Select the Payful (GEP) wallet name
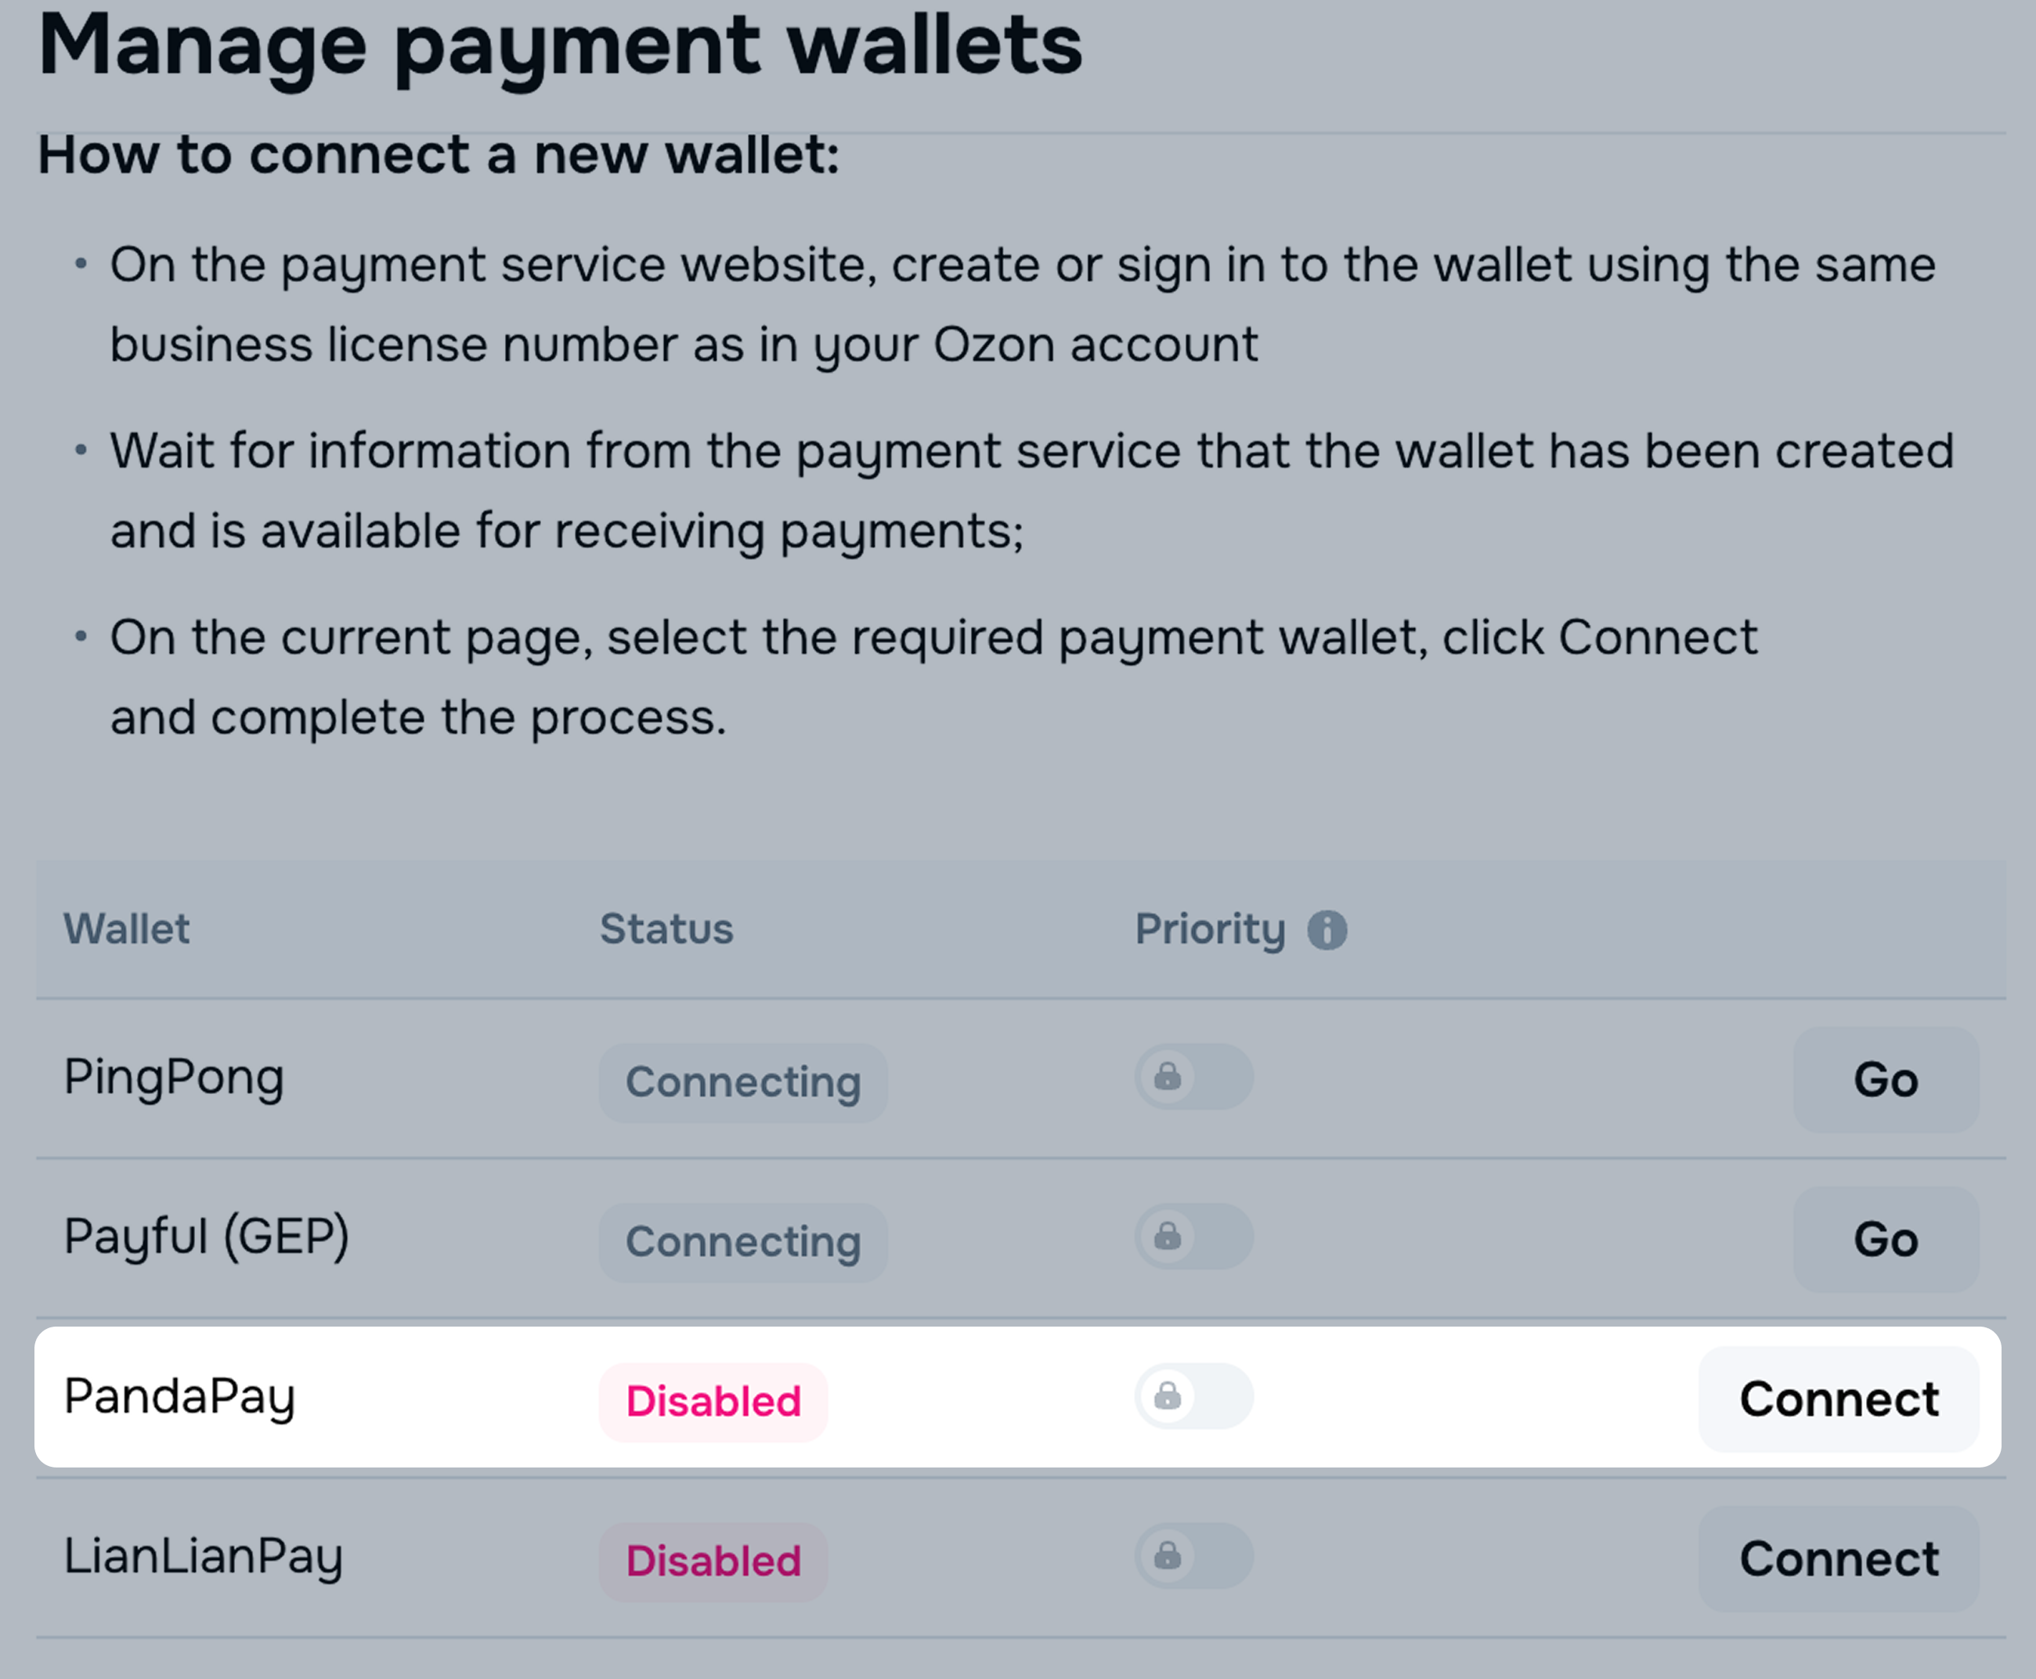The height and width of the screenshot is (1679, 2036). pyautogui.click(x=206, y=1237)
